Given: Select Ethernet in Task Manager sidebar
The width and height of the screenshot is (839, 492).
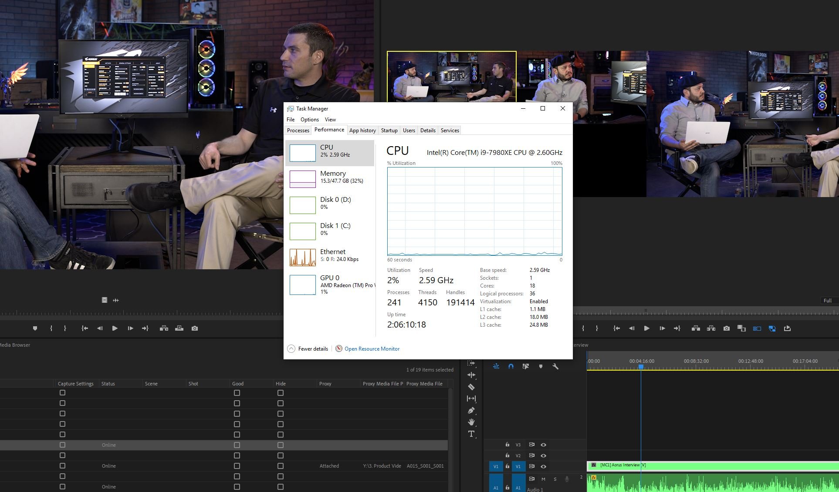Looking at the screenshot, I should [330, 257].
